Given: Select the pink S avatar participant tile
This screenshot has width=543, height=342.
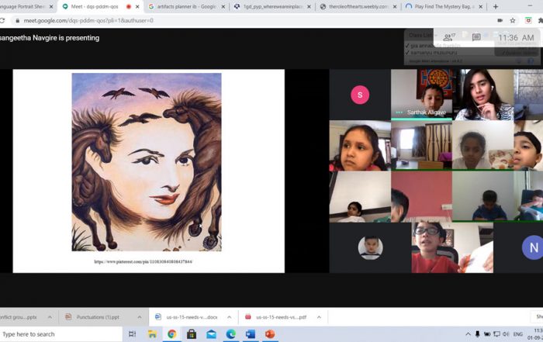Looking at the screenshot, I should coord(360,95).
